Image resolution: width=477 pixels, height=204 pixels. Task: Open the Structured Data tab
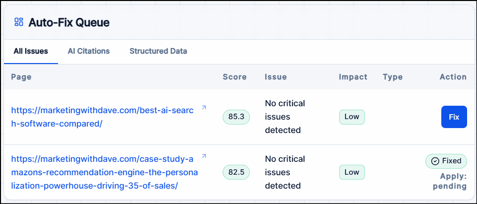click(158, 51)
